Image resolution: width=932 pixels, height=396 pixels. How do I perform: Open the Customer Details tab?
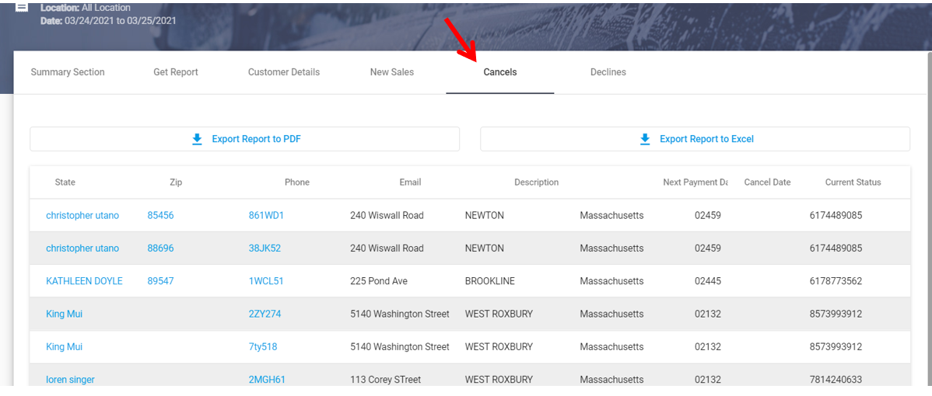click(284, 72)
